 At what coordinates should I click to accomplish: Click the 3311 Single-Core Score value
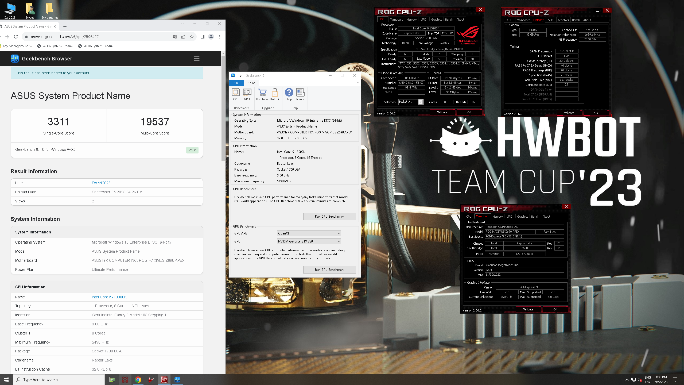pos(59,122)
